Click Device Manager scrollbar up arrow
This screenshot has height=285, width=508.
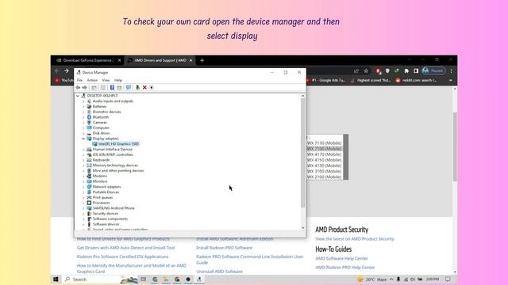303,96
